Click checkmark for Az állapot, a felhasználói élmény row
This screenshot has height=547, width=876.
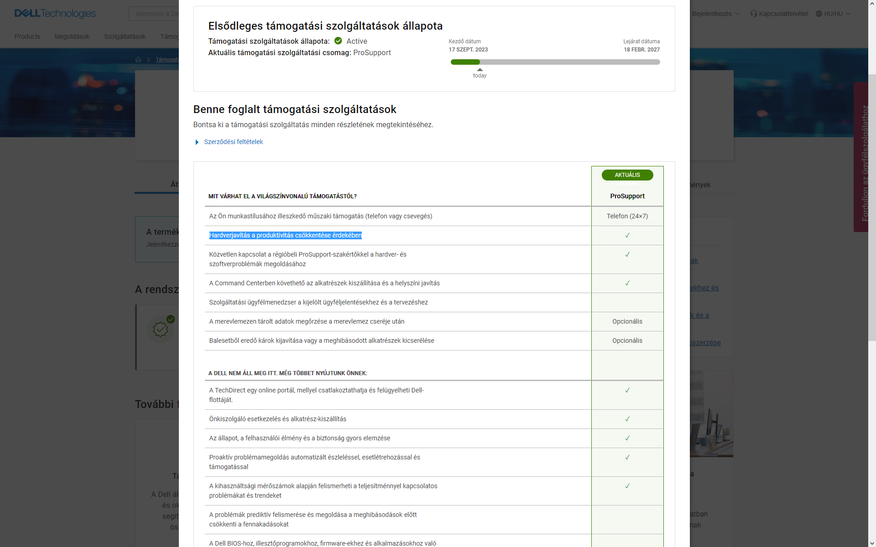point(627,438)
